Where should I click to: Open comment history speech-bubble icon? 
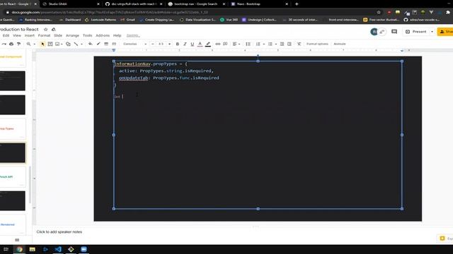pos(394,32)
